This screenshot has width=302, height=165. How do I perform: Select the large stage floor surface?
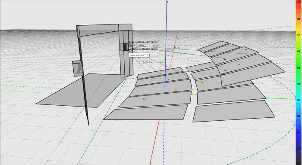click(x=82, y=90)
